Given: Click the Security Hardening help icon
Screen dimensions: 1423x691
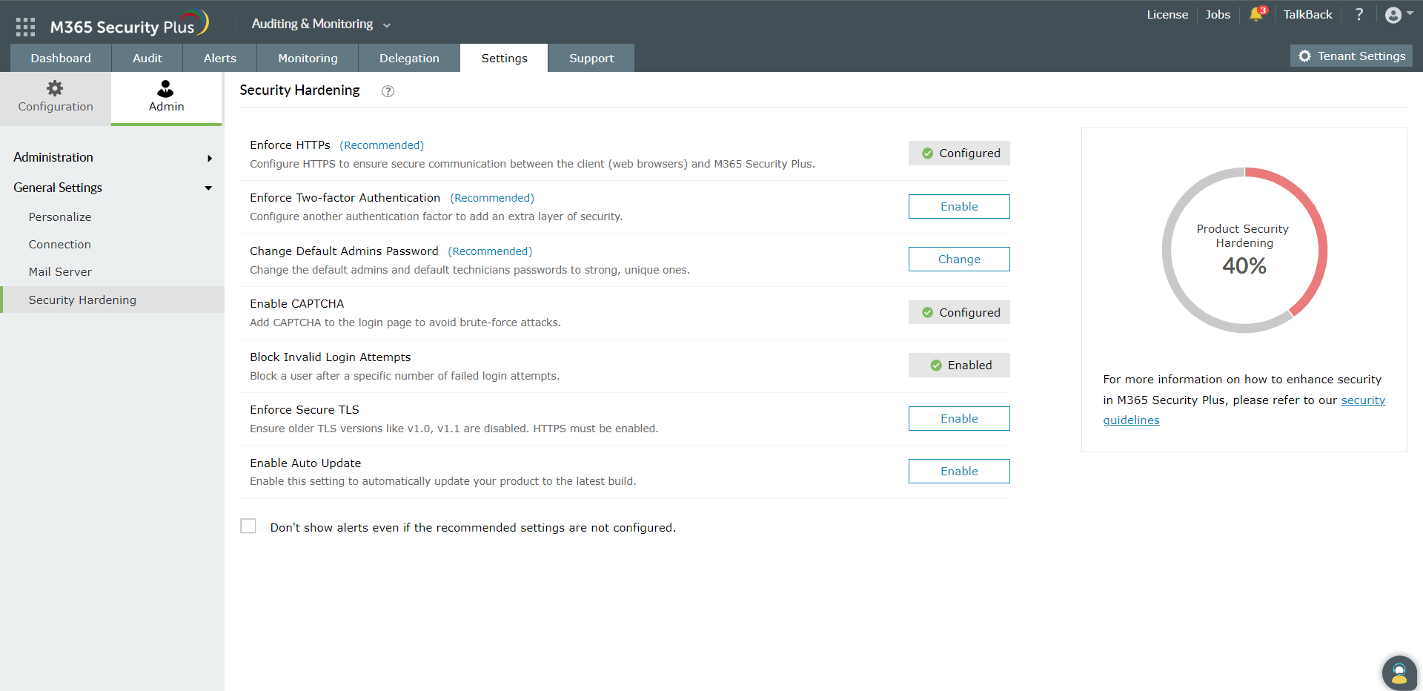Looking at the screenshot, I should coord(388,91).
